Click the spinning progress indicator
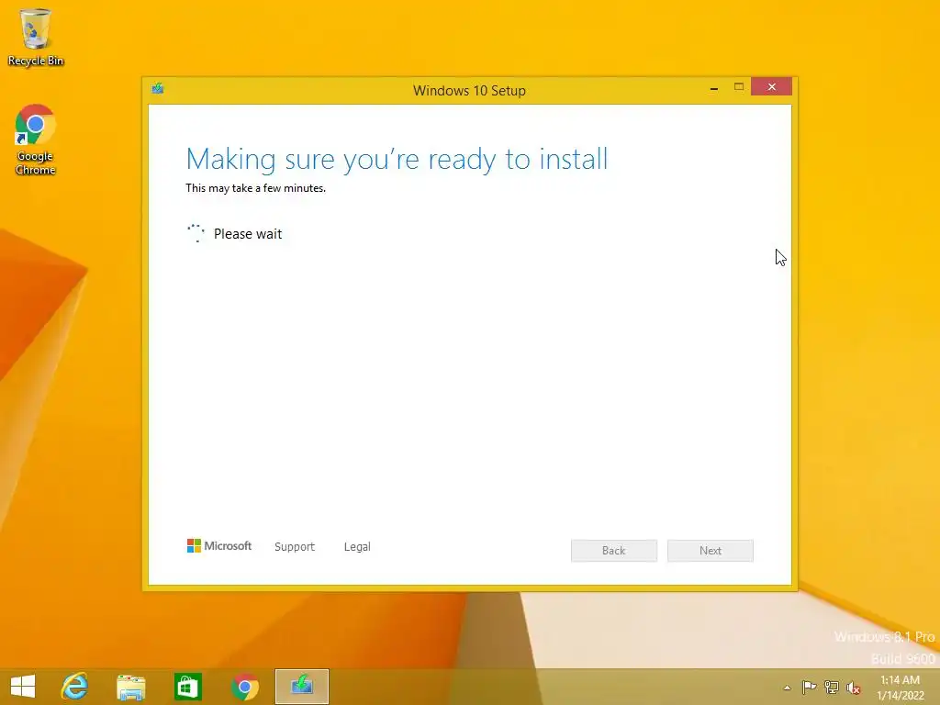 coord(196,233)
